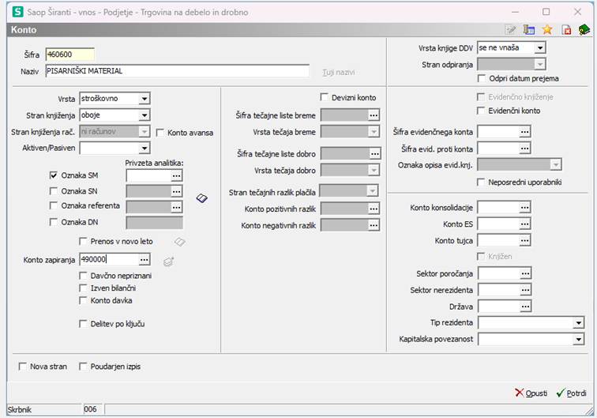Click the table settings icon in header
This screenshot has height=418, width=597.
pyautogui.click(x=529, y=30)
